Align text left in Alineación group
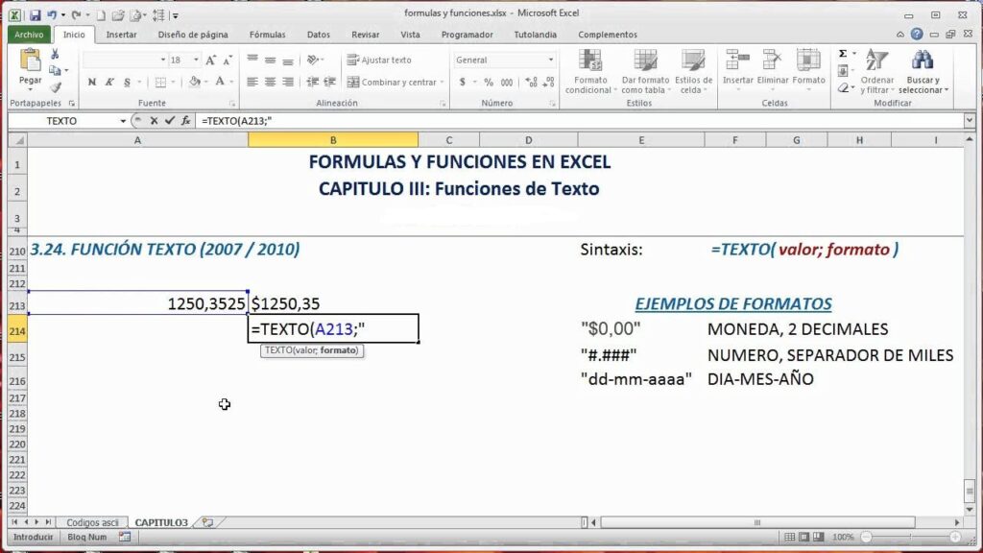The height and width of the screenshot is (553, 983). coord(252,83)
